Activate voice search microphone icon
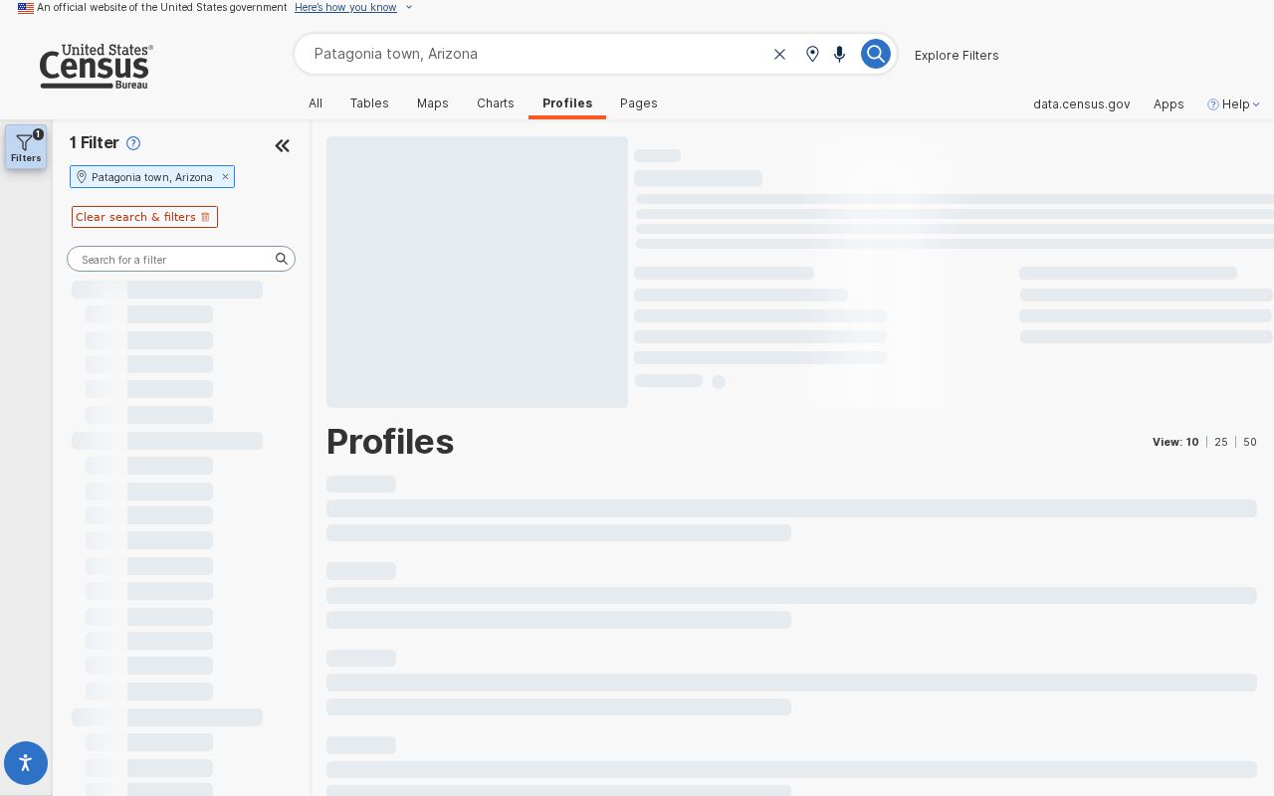The image size is (1274, 796). (839, 54)
